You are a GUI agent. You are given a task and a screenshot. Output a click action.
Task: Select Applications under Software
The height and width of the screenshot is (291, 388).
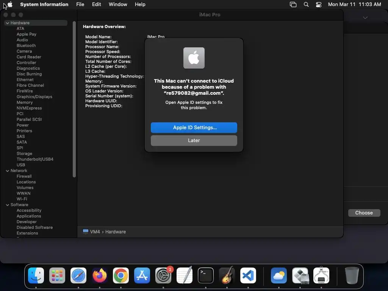(x=29, y=216)
